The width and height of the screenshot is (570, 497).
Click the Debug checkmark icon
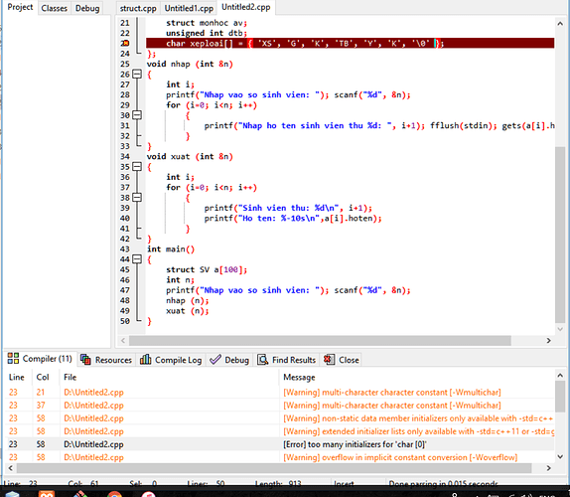click(x=215, y=360)
